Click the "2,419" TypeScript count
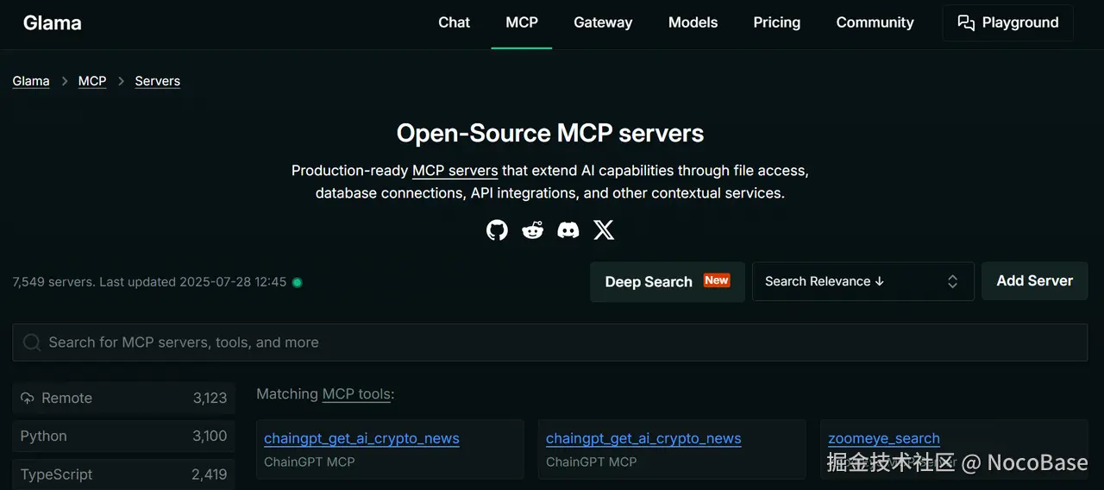 [209, 474]
